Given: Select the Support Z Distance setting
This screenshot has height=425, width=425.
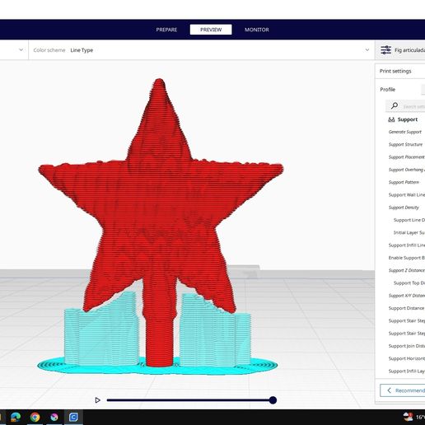Looking at the screenshot, I should click(x=407, y=270).
